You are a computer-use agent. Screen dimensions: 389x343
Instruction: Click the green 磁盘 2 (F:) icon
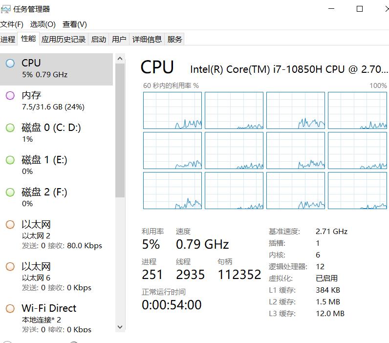(10, 193)
